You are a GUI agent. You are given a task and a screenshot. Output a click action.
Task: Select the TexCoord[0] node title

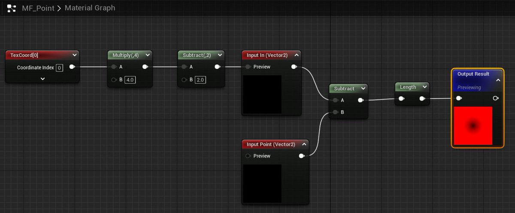click(24, 55)
